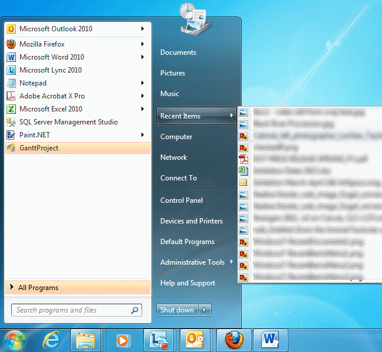The width and height of the screenshot is (382, 352).
Task: Click the user account picture
Action: pyautogui.click(x=194, y=18)
